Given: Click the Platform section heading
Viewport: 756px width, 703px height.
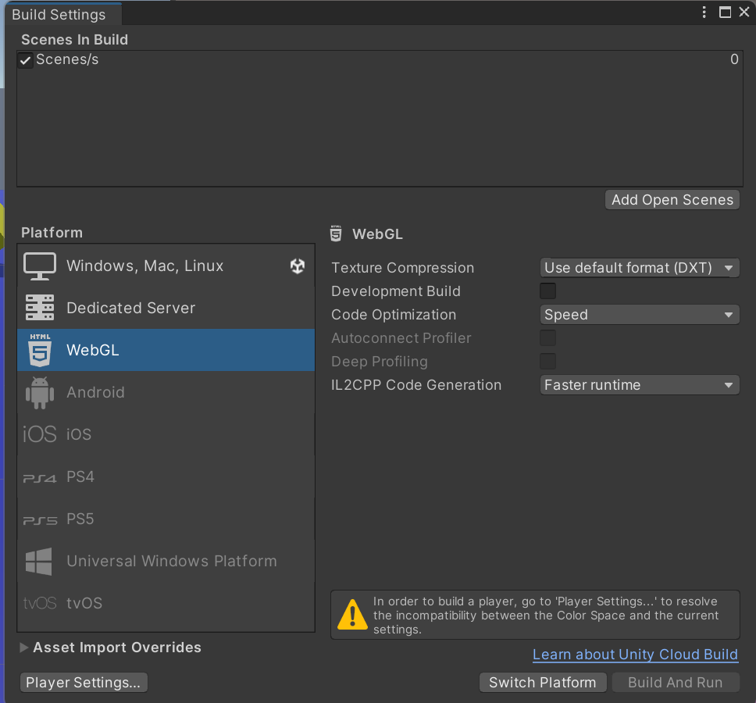Looking at the screenshot, I should click(52, 233).
